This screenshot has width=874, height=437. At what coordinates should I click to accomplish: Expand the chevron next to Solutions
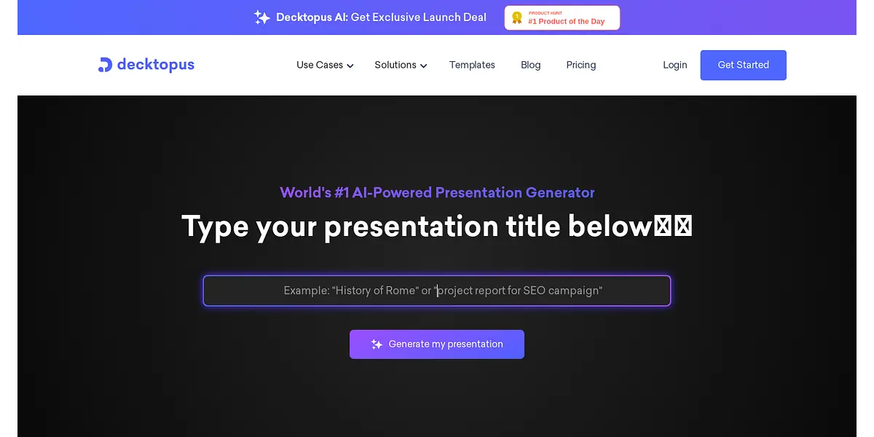pos(424,66)
